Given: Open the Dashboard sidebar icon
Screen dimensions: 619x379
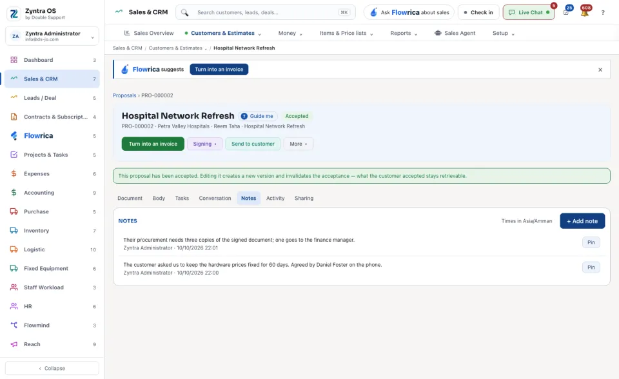Looking at the screenshot, I should click(14, 60).
